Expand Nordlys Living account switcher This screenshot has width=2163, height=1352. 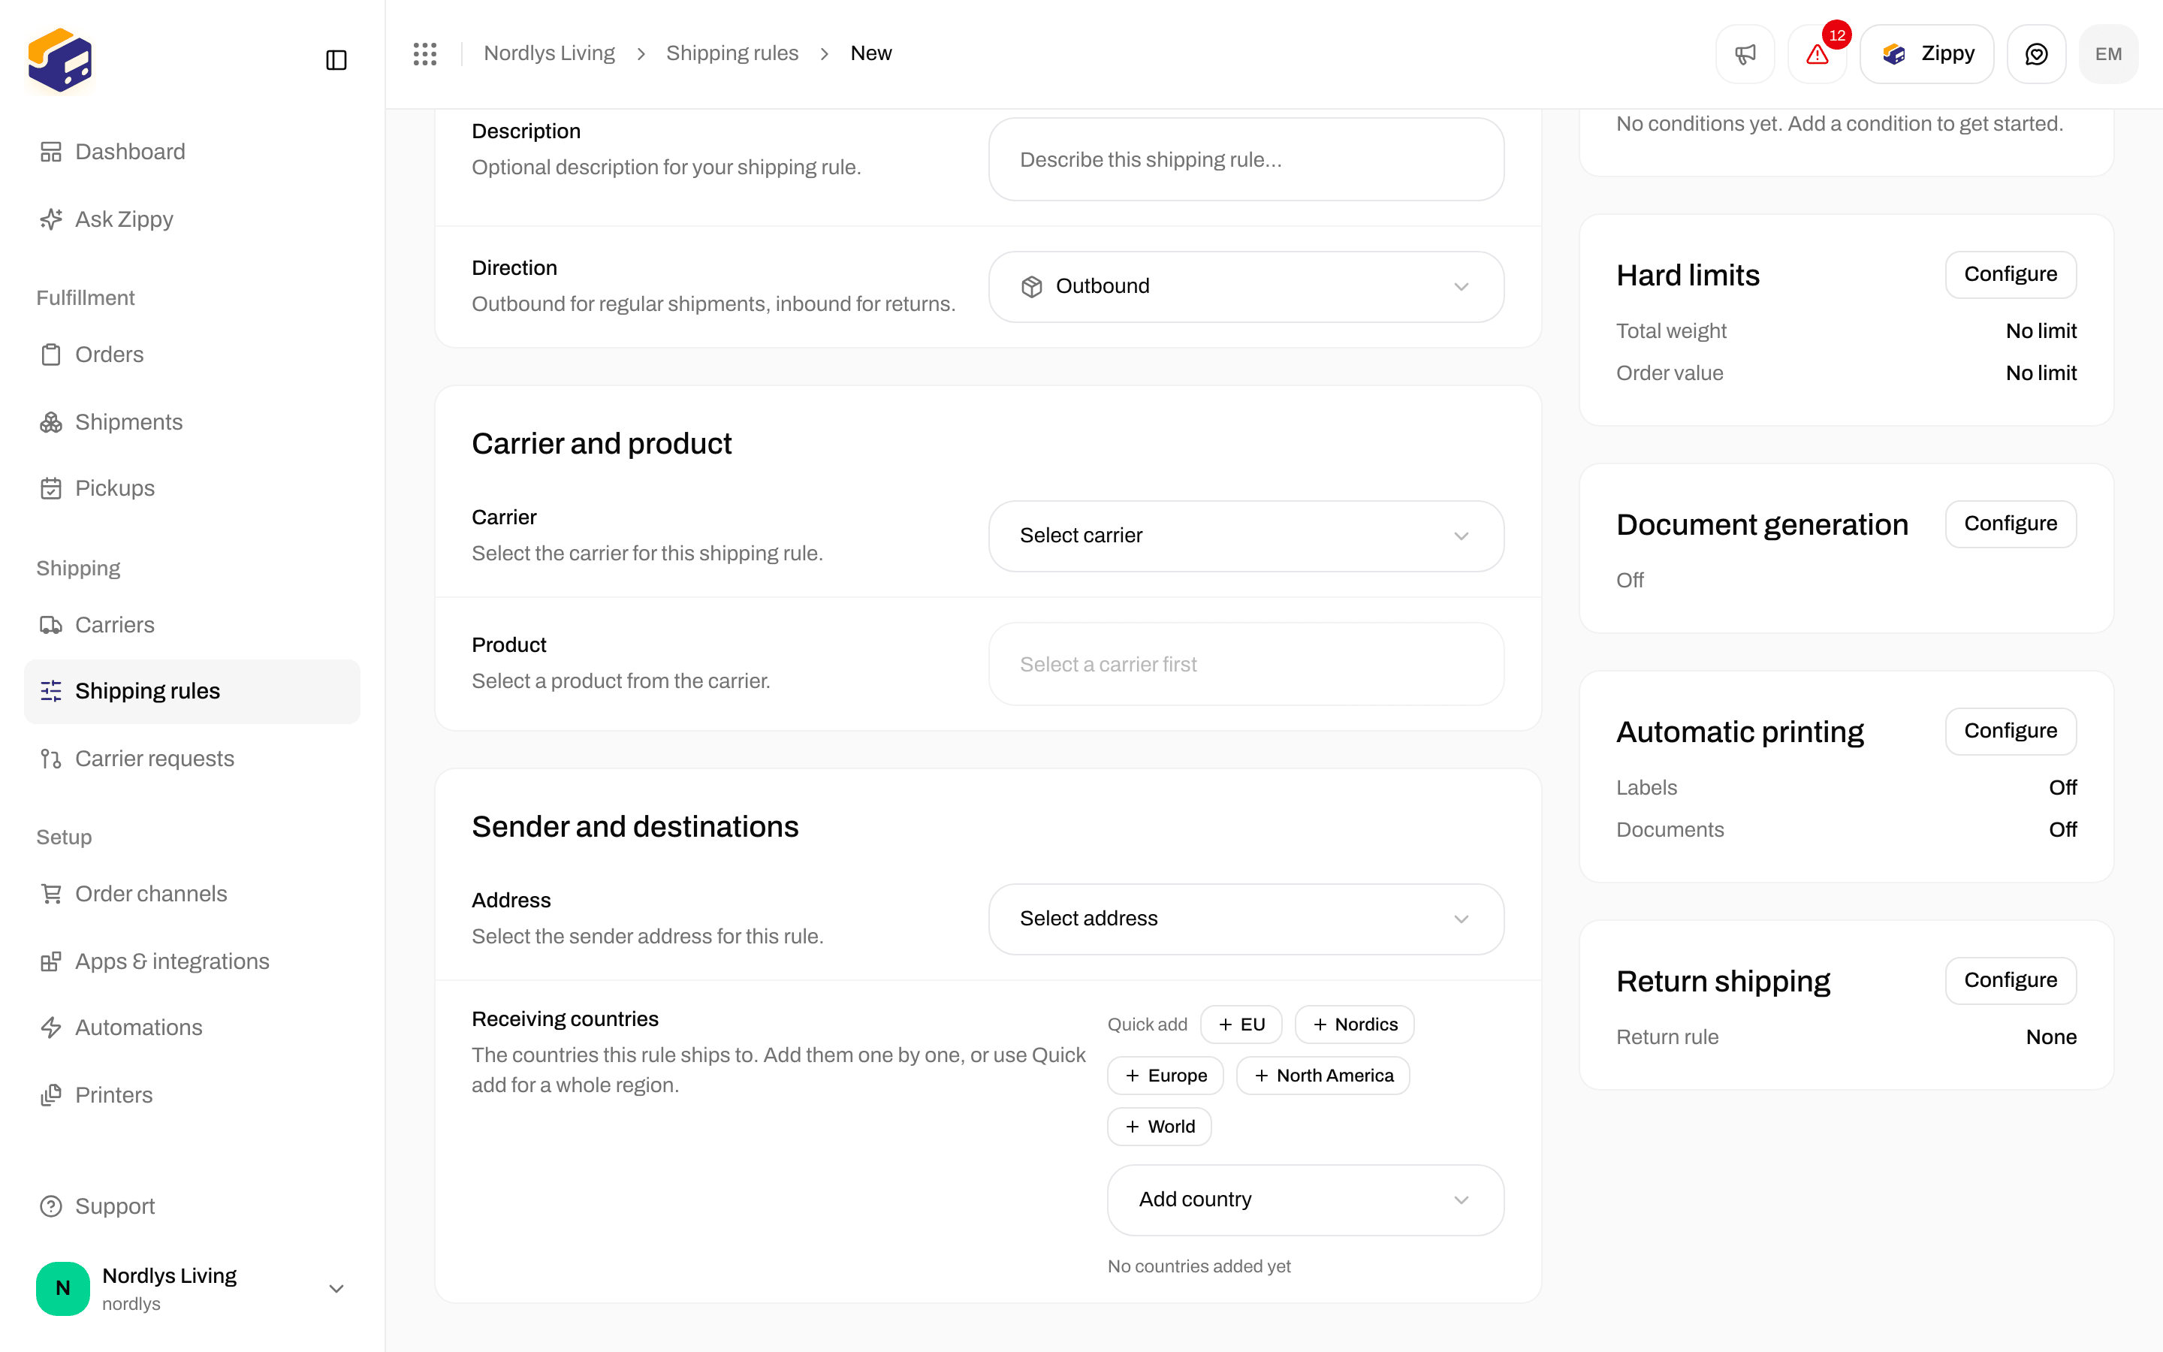[192, 1288]
